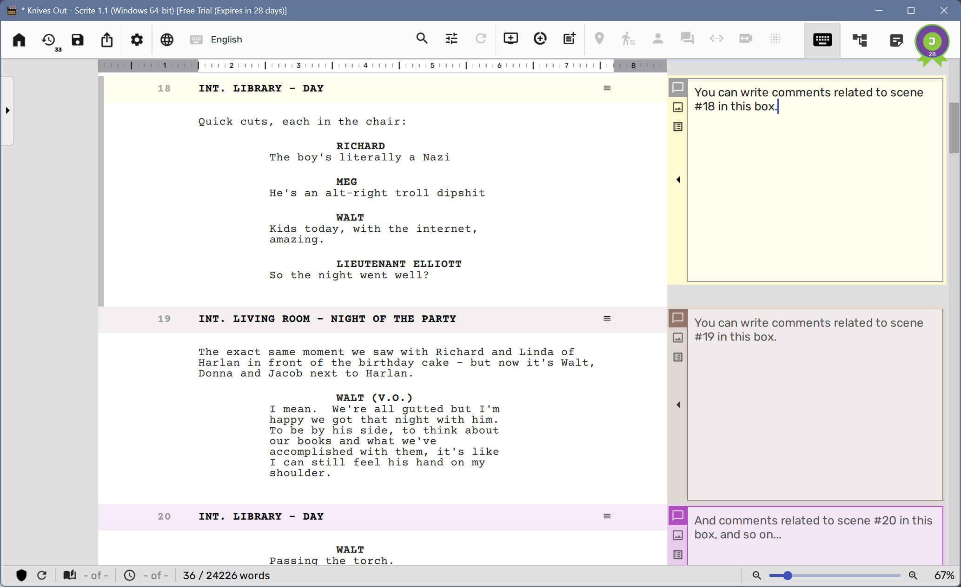Select scene 18 heading INT. LIBRARY - DAY
Viewport: 961px width, 587px height.
261,88
